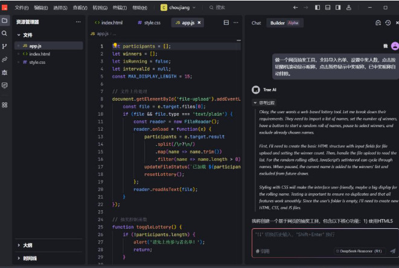Open the 文件(F) menu
This screenshot has width=399, height=268.
[21, 8]
